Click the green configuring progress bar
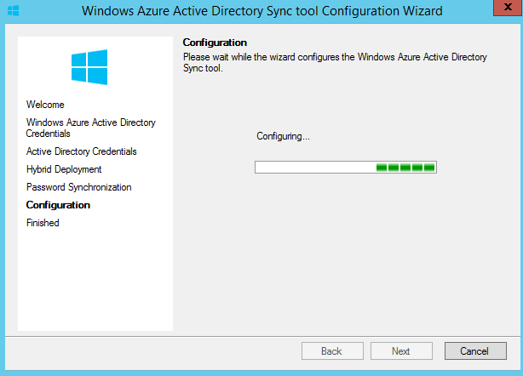The width and height of the screenshot is (523, 376). click(x=346, y=168)
